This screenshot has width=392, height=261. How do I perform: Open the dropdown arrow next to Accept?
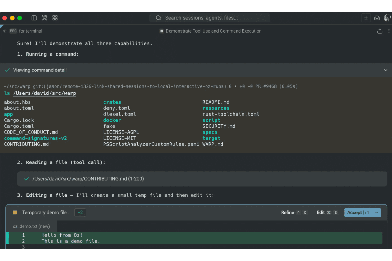[x=376, y=213]
